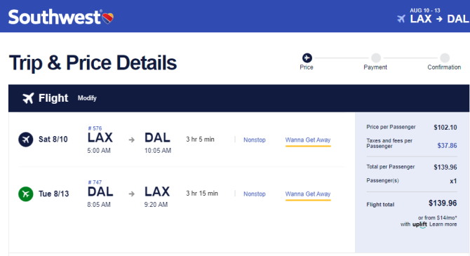Click flight number # 576
470x256 pixels.
click(x=95, y=128)
